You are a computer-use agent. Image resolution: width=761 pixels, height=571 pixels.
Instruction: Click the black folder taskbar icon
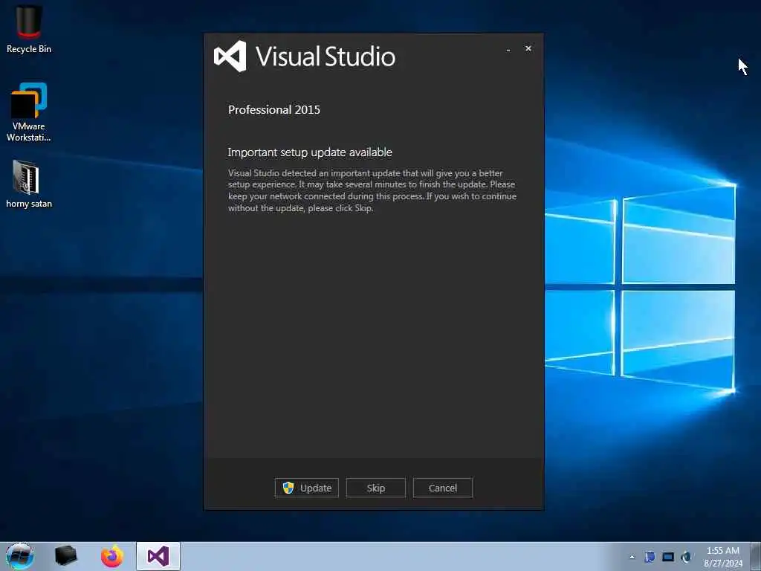click(x=66, y=556)
